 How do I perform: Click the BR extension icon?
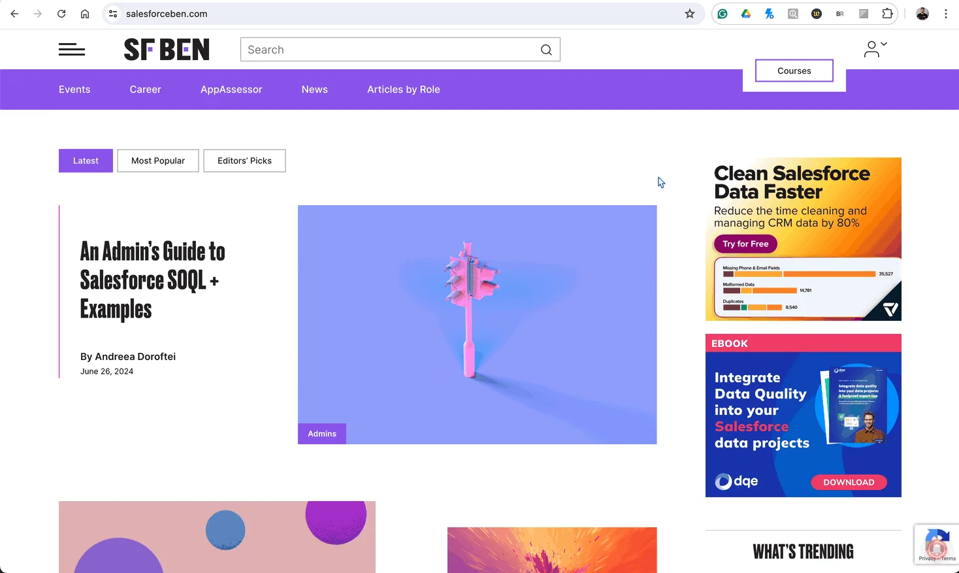coord(840,14)
